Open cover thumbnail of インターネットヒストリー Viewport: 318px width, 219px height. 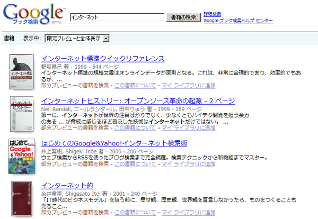[22, 114]
